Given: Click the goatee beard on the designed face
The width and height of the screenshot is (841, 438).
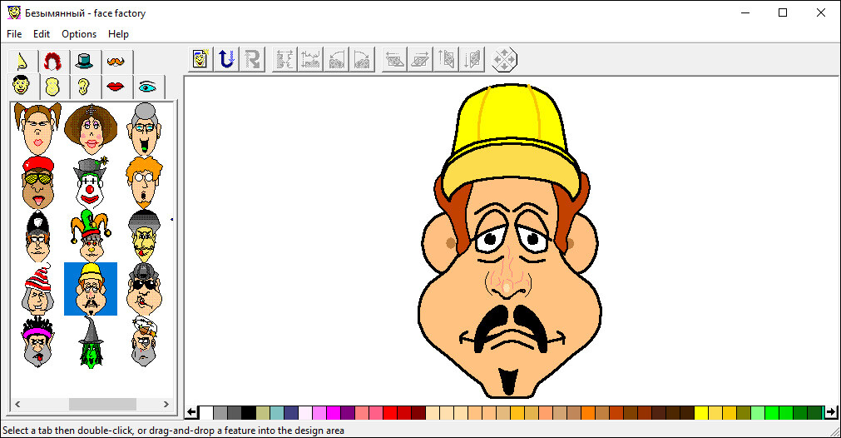Looking at the screenshot, I should 508,381.
